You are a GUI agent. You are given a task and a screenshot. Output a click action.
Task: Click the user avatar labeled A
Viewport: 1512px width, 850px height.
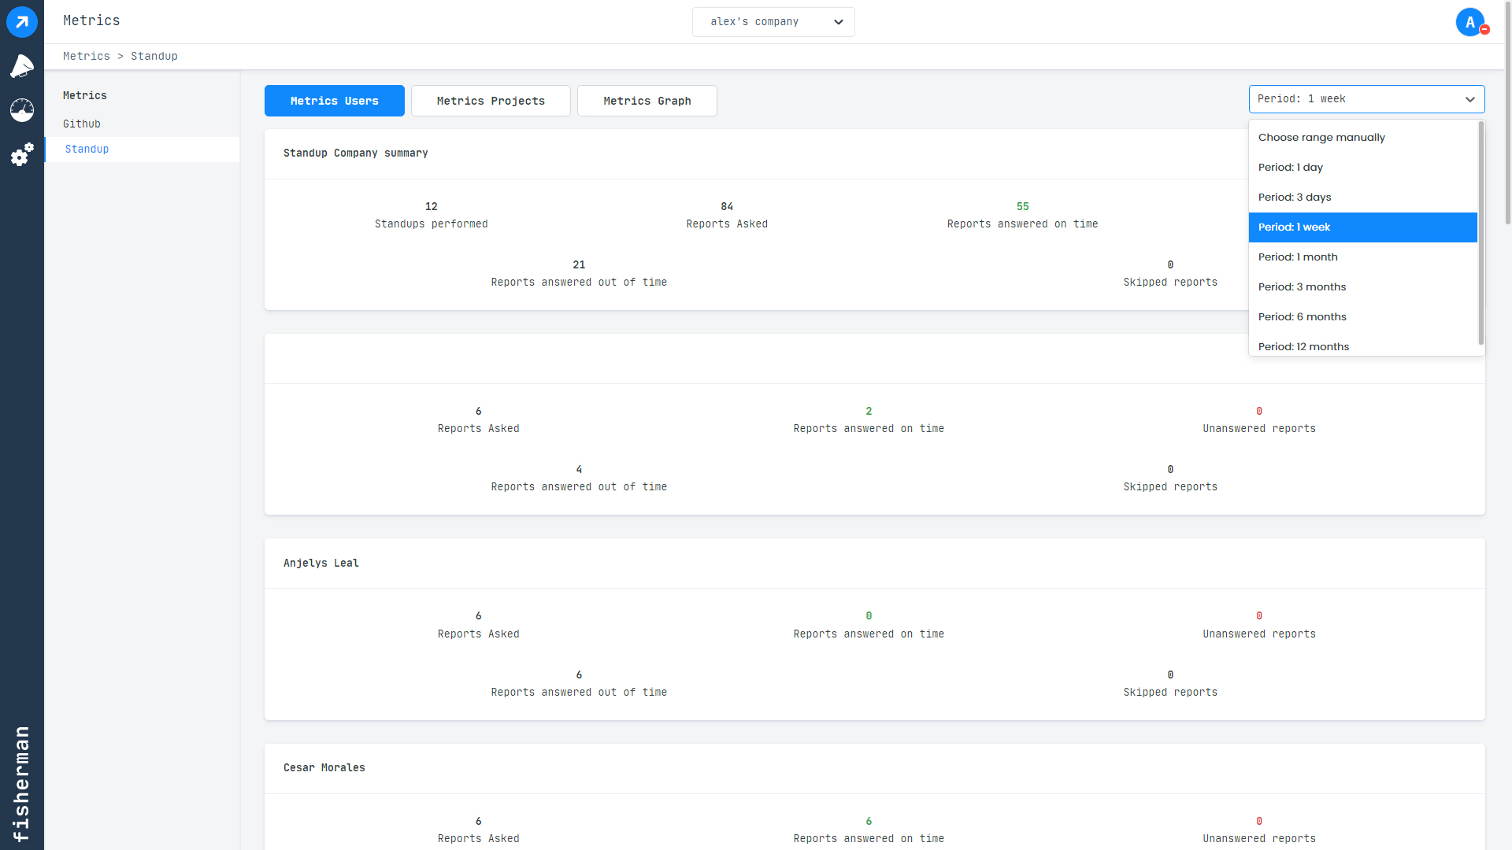pos(1469,21)
